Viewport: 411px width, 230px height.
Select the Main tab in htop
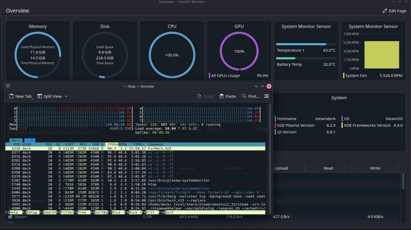pyautogui.click(x=16, y=140)
